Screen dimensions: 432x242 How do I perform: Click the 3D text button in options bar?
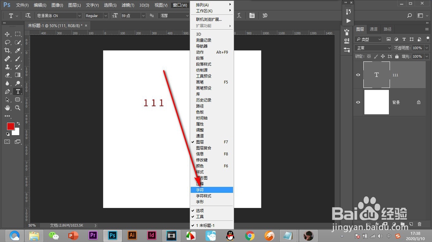click(265, 16)
